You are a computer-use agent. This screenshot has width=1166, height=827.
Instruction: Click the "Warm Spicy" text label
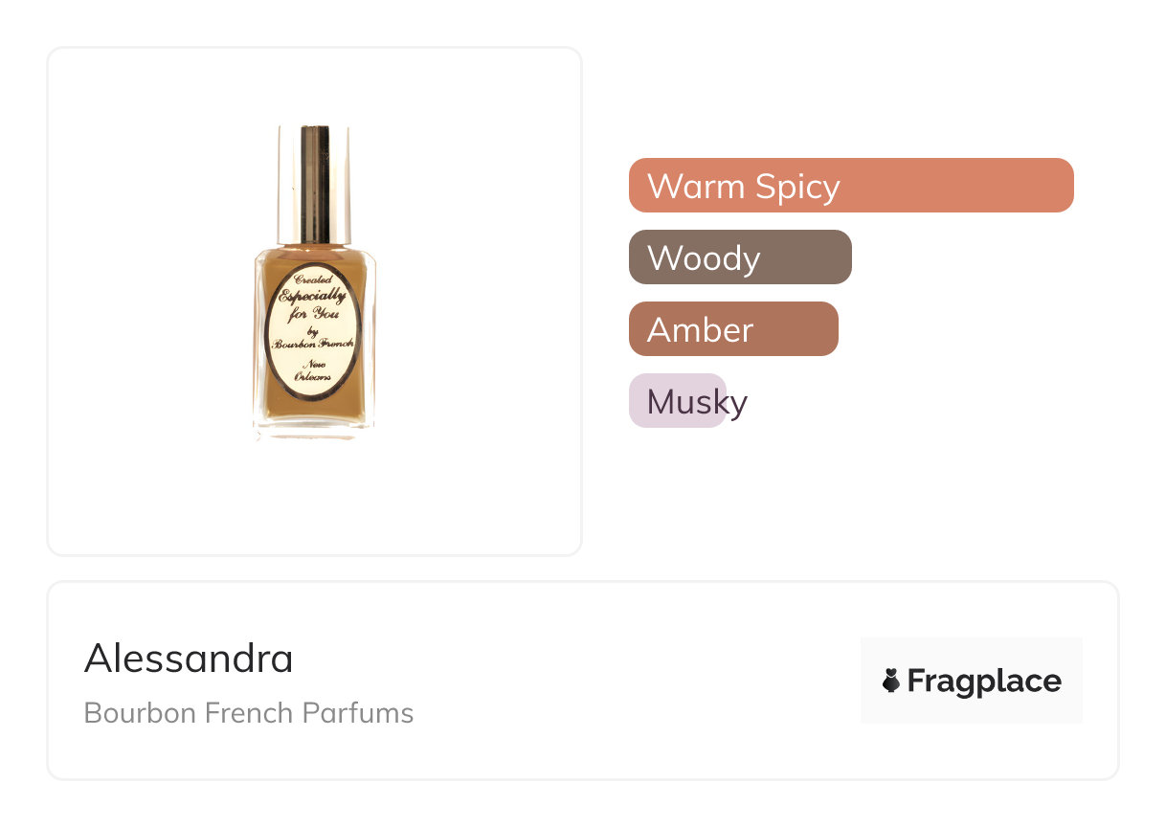click(743, 186)
